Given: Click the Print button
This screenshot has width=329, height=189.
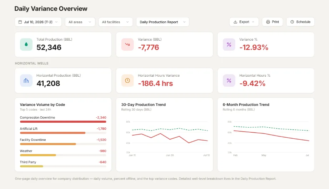Looking at the screenshot, I should [272, 22].
